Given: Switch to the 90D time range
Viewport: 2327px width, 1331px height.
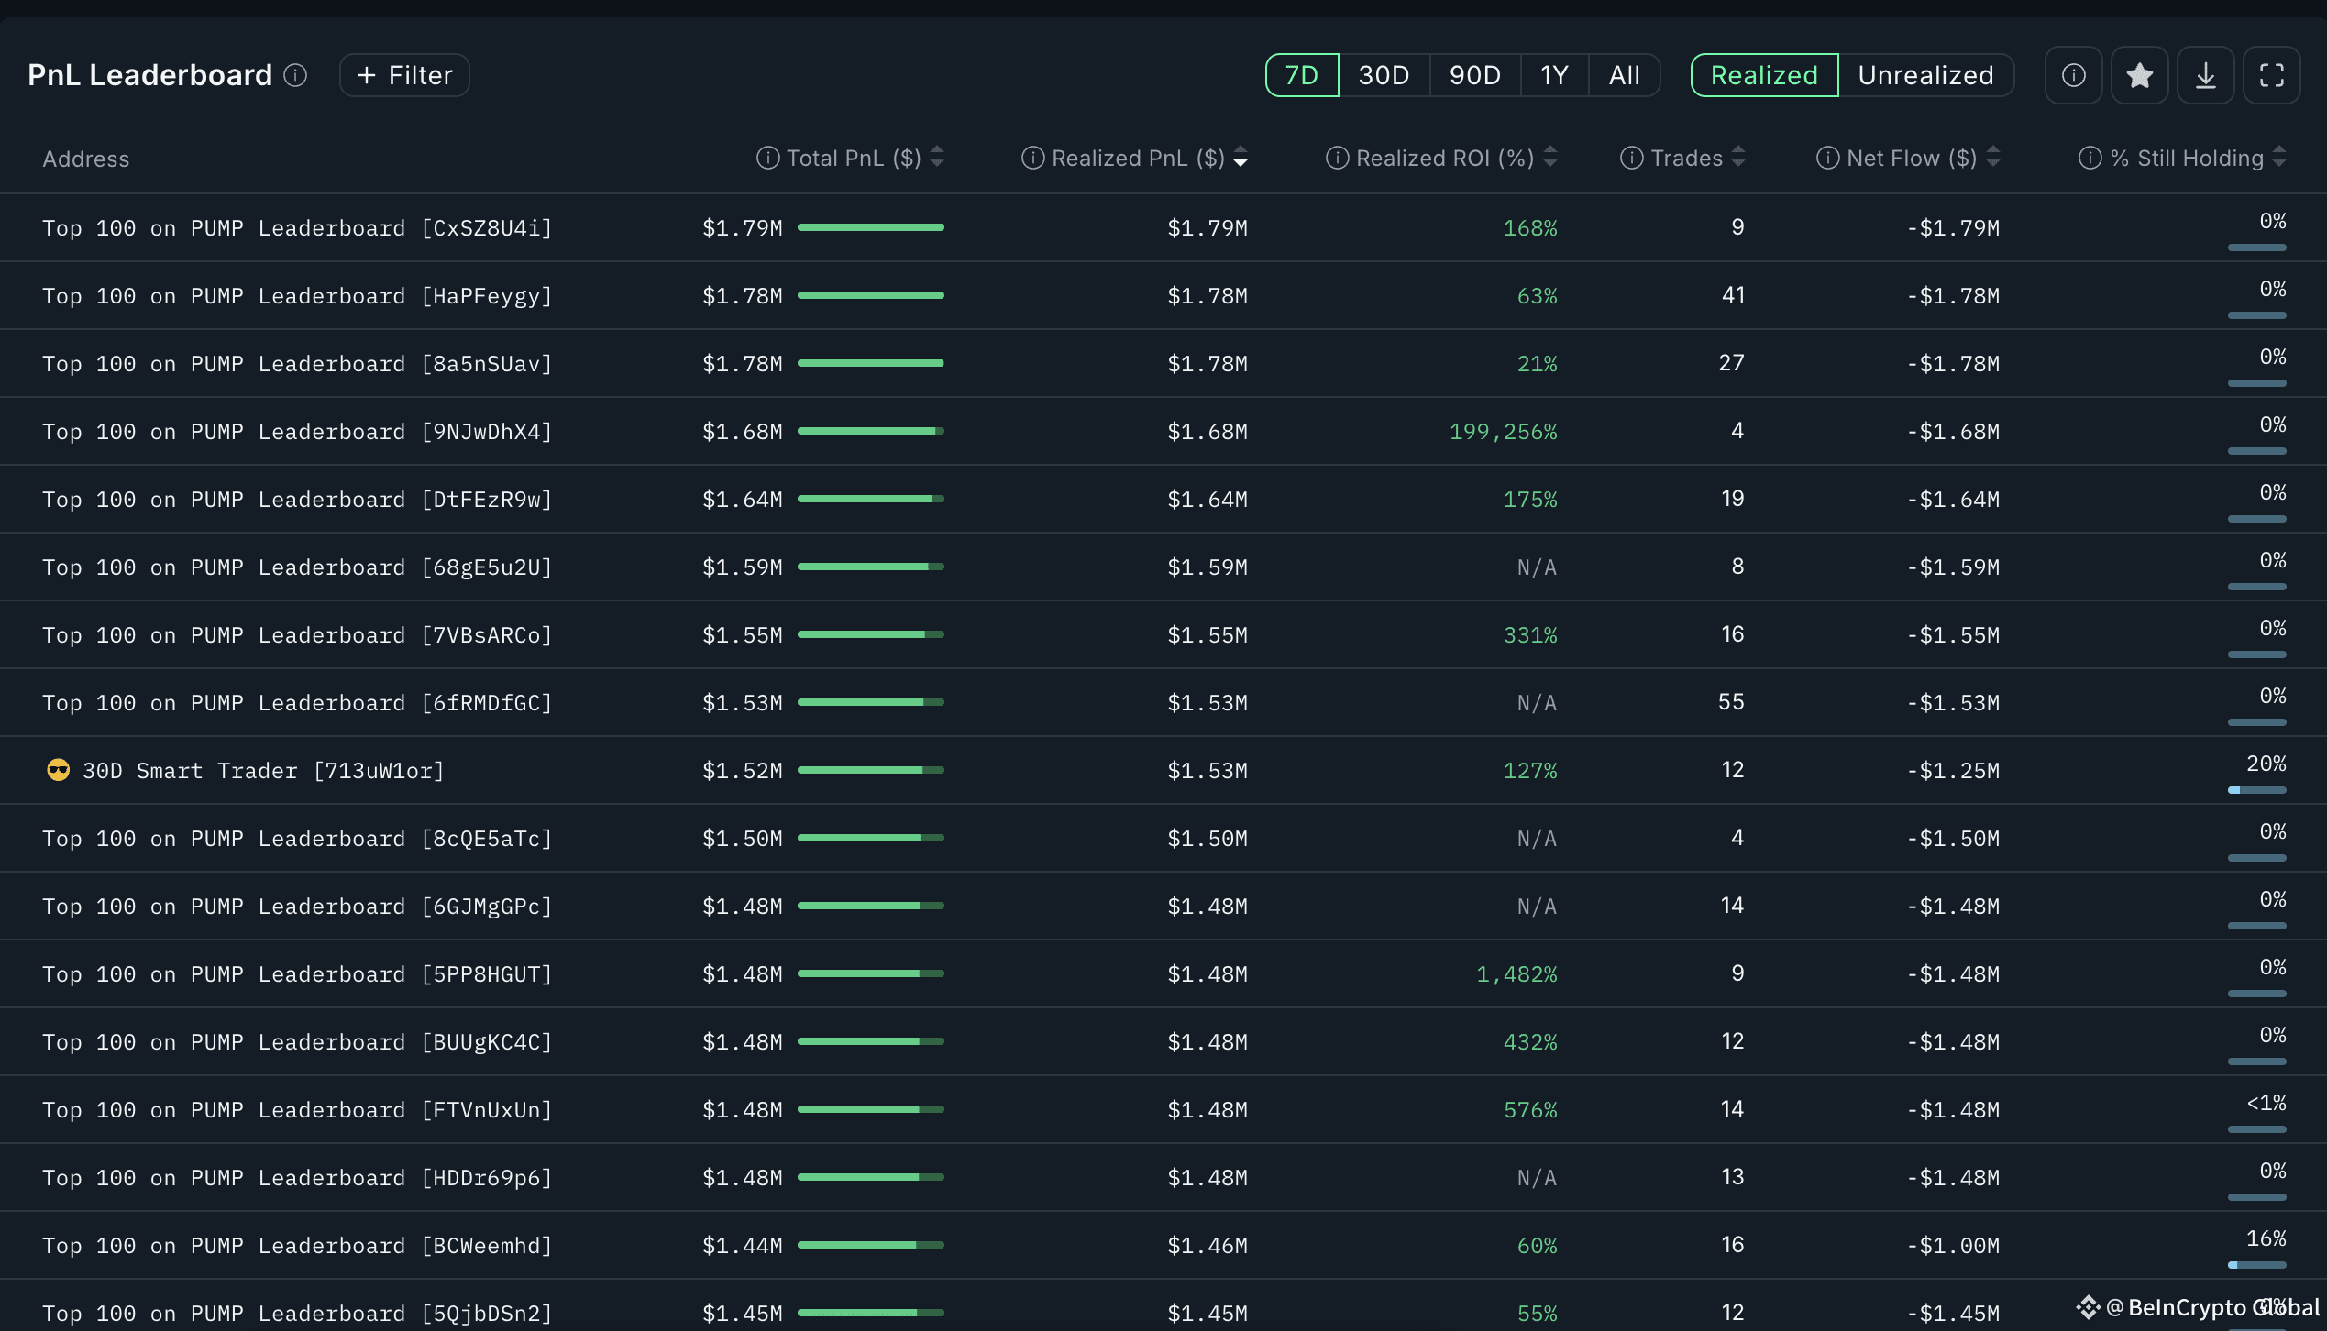Looking at the screenshot, I should pos(1474,75).
